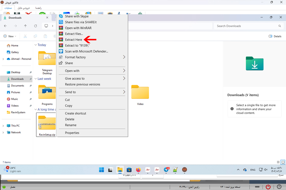Open Telegram from the taskbar
286x190 pixels.
pyautogui.click(x=166, y=170)
